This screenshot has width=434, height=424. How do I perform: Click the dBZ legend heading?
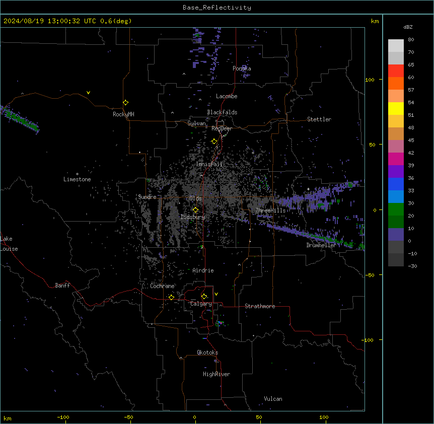coord(408,27)
